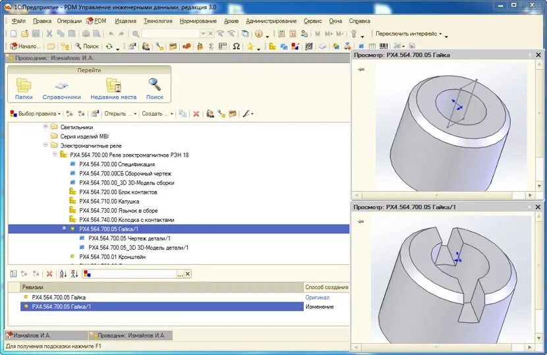
Task: Click the green Refresh arrows icon
Action: pos(109,46)
